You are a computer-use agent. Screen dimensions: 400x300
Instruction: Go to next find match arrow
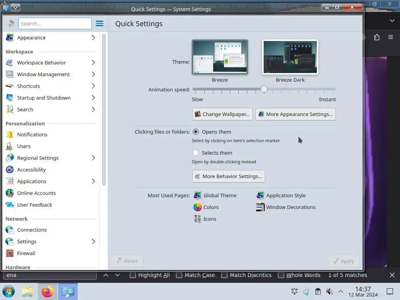click(x=117, y=275)
